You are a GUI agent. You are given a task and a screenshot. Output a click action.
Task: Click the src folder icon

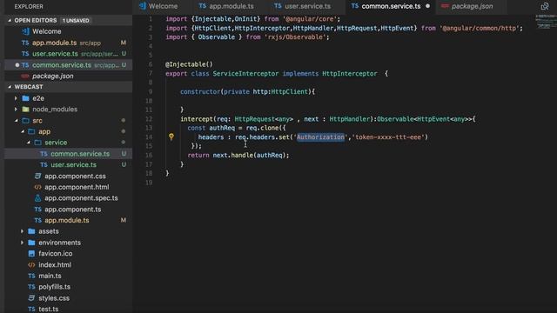click(25, 121)
